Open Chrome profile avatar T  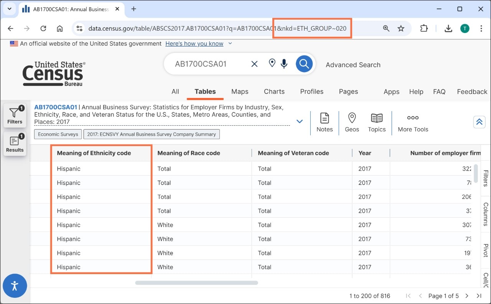pos(465,28)
